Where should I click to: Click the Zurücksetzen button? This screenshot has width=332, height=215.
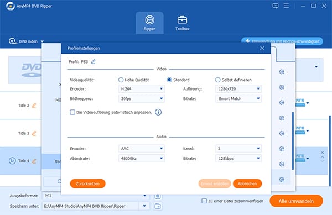(x=87, y=183)
